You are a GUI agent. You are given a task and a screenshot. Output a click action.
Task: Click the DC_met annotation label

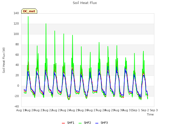[x=29, y=11]
